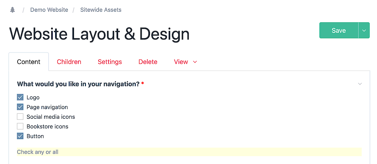This screenshot has width=377, height=164.
Task: Uncheck the Button checkbox
Action: [20, 136]
